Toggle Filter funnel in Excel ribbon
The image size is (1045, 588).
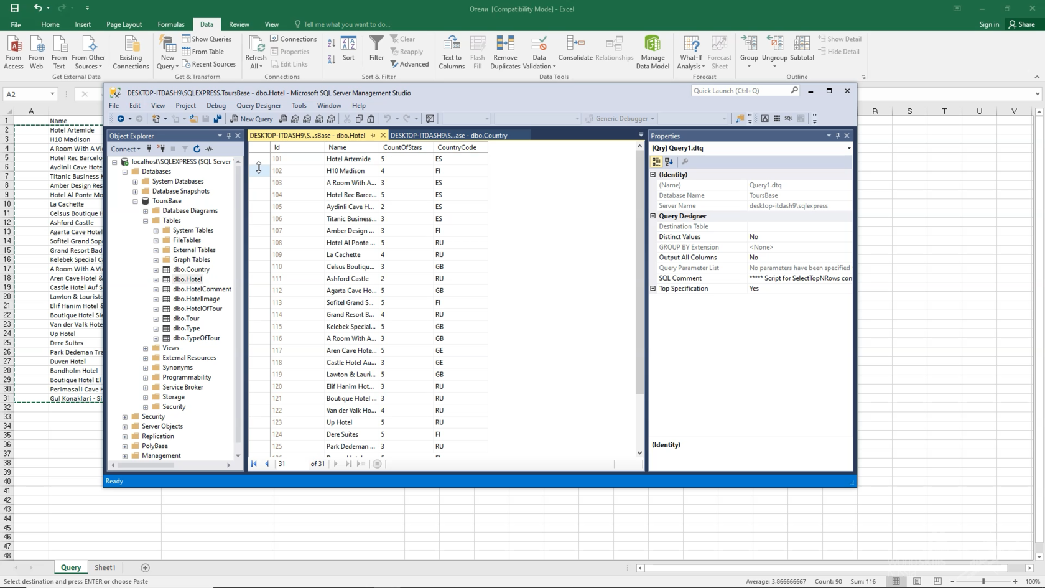point(376,49)
